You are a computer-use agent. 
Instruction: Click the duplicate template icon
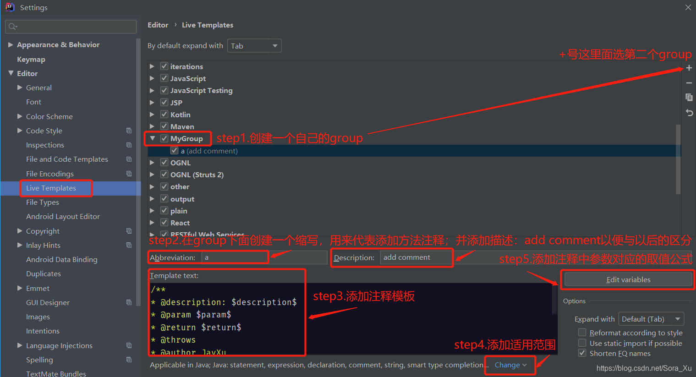click(689, 97)
